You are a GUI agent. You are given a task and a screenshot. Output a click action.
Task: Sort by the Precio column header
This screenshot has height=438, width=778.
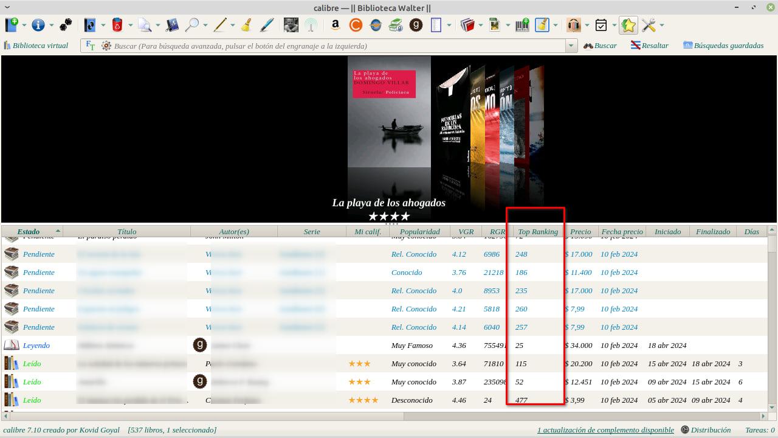pos(580,231)
